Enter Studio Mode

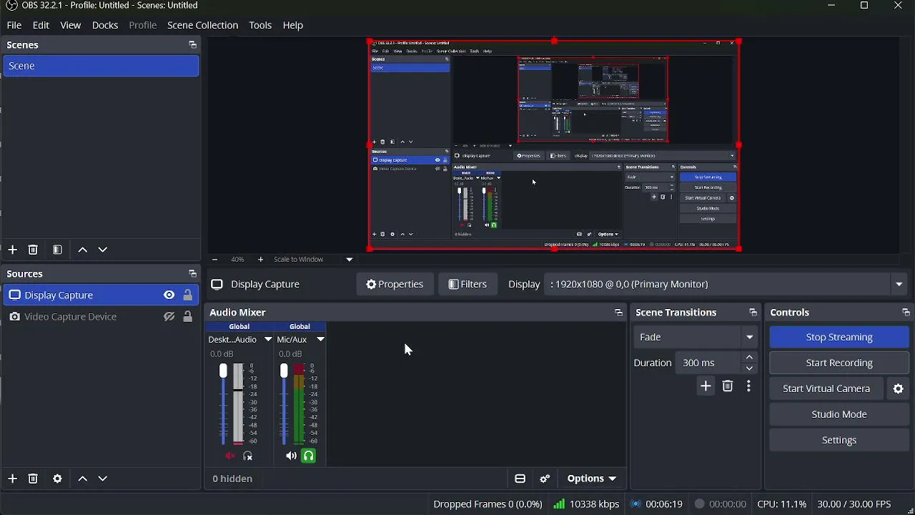click(839, 414)
